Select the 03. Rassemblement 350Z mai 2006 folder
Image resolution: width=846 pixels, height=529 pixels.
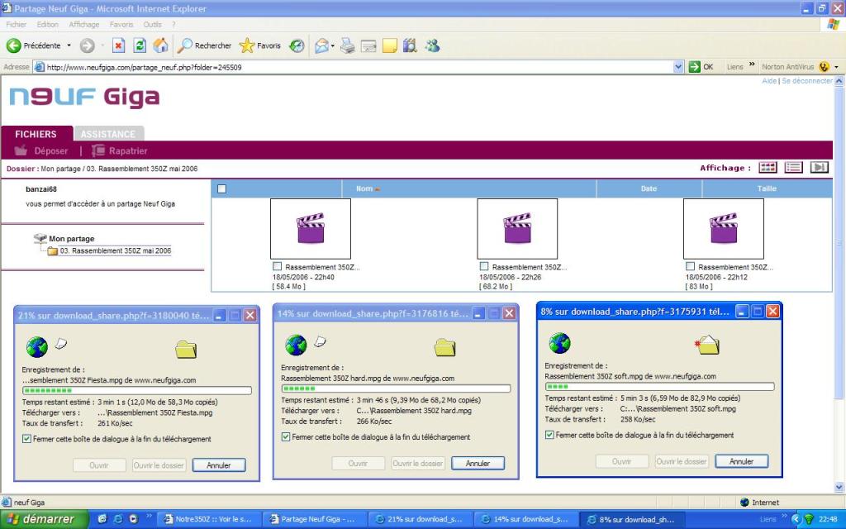[115, 250]
